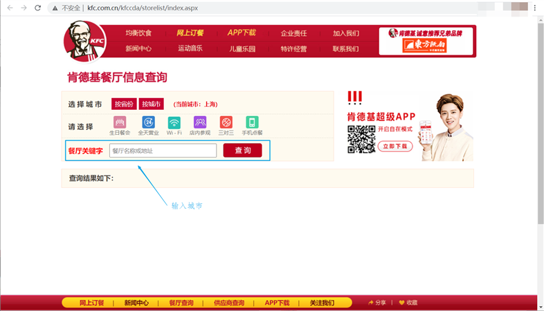Click the browser address bar URL
This screenshot has height=311, width=544.
point(143,8)
